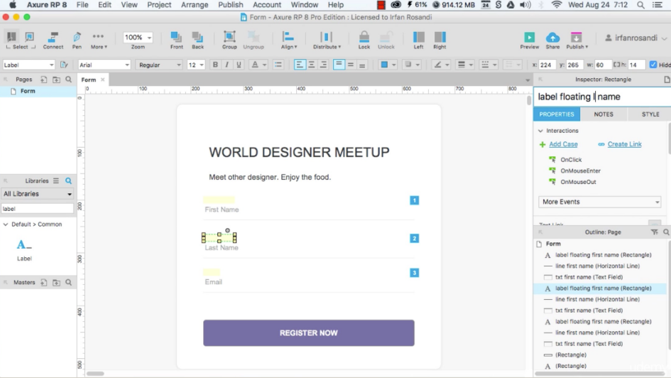
Task: Click the Add Case link
Action: tap(563, 144)
